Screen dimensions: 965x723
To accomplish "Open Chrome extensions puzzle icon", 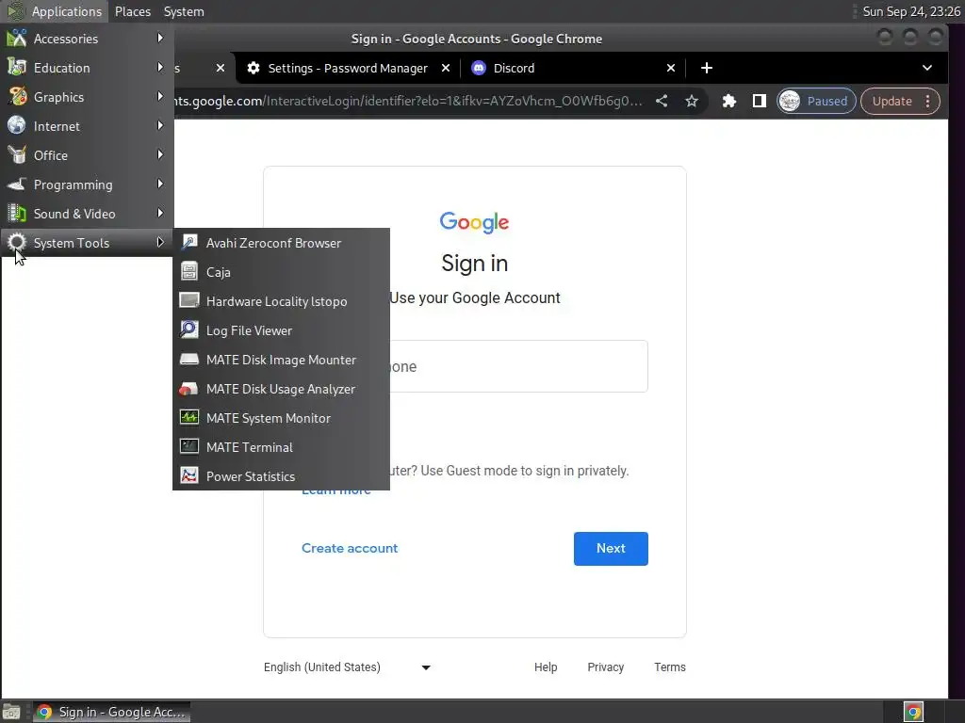I will [729, 101].
